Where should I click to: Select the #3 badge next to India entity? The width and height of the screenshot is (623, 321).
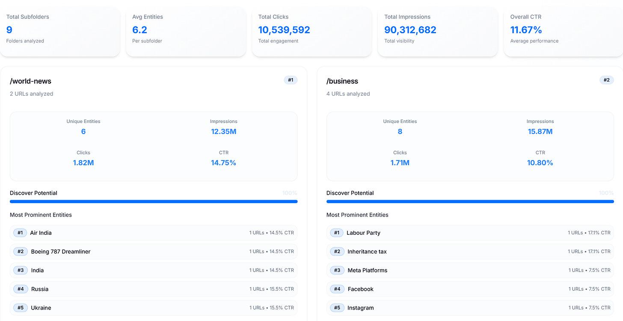coord(20,270)
